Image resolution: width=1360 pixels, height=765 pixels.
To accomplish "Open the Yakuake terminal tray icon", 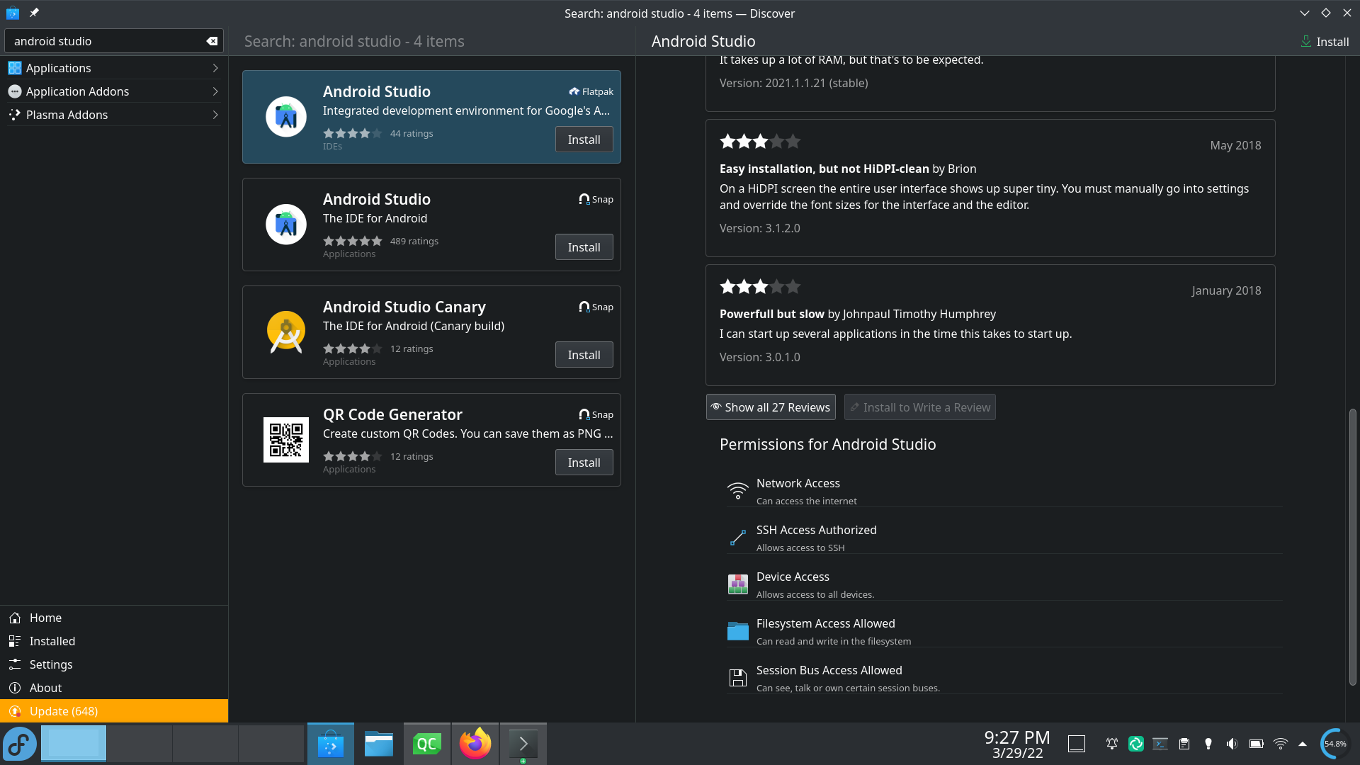I will pos(1160,744).
